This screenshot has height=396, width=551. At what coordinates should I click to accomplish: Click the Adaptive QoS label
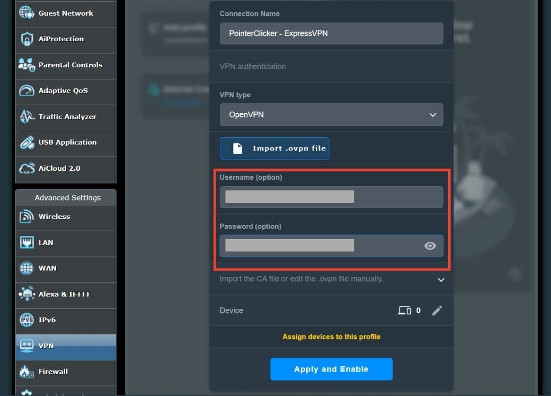[63, 91]
